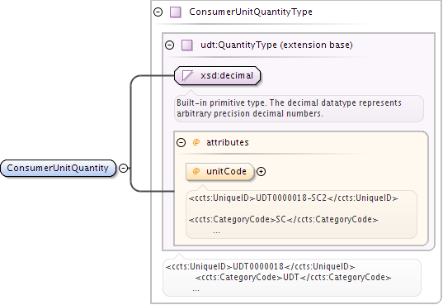Click the built-in primitive type description tooltip
Screen dimensions: 443x305
click(299, 108)
